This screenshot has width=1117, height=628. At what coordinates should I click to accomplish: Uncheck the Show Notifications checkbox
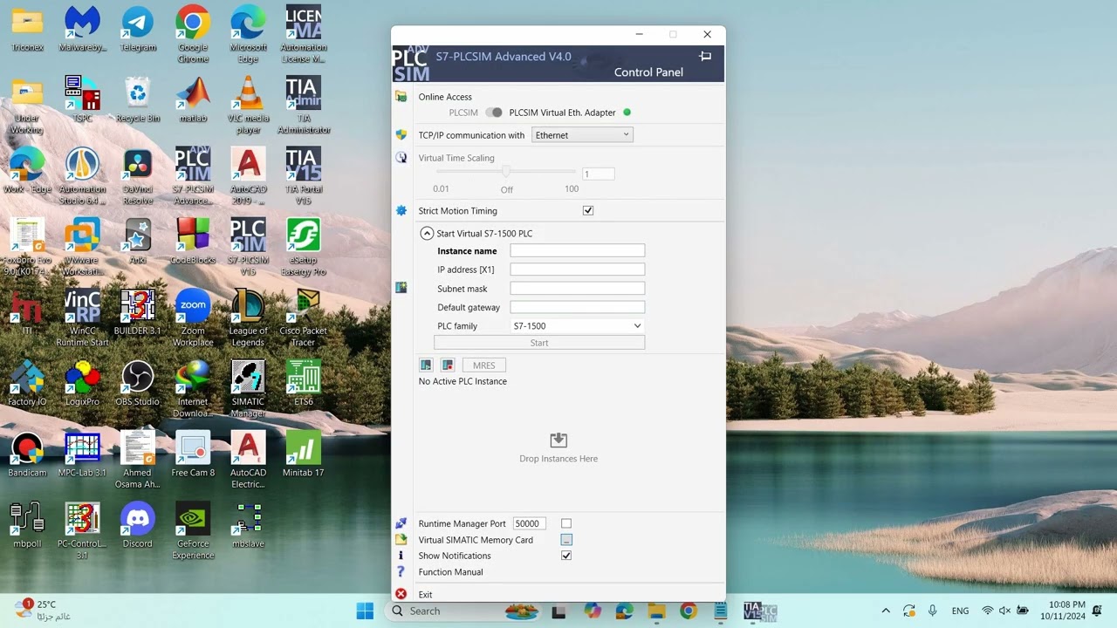[566, 556]
